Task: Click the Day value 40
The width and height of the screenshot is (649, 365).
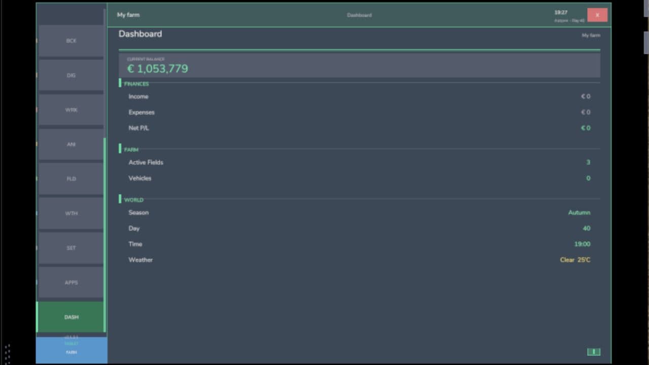Action: point(587,228)
